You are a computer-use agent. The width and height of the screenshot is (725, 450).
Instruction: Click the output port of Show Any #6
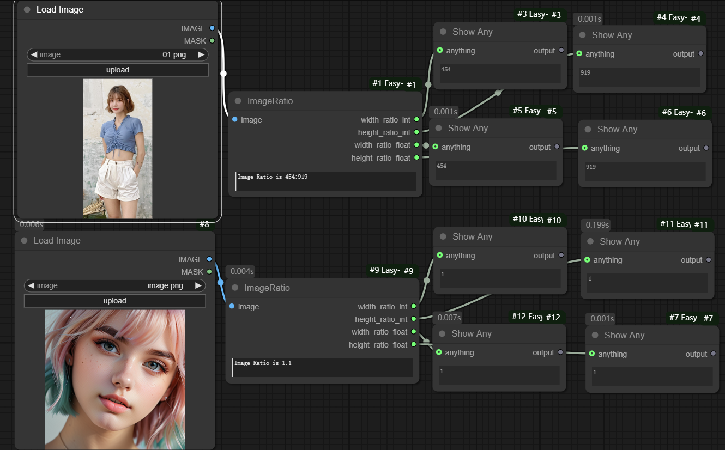coord(706,148)
